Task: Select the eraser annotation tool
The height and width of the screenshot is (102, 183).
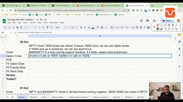Action: [x=173, y=29]
